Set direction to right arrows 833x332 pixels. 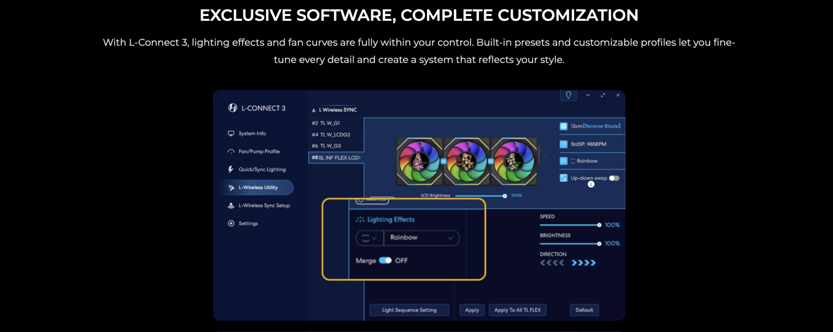click(584, 263)
